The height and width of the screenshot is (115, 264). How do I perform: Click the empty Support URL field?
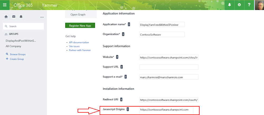169,67
